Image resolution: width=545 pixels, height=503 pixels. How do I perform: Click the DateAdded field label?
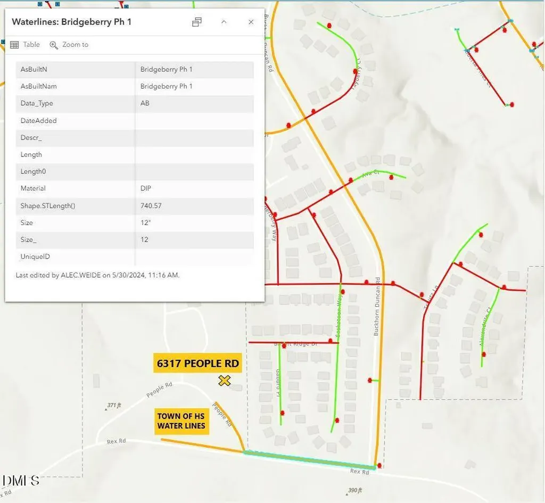[x=38, y=121]
